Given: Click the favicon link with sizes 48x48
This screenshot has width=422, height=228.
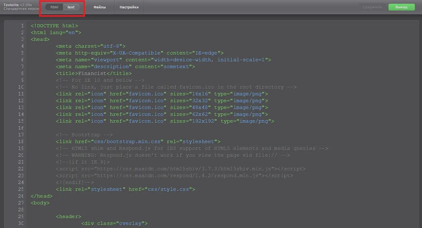Looking at the screenshot, I should (162, 107).
